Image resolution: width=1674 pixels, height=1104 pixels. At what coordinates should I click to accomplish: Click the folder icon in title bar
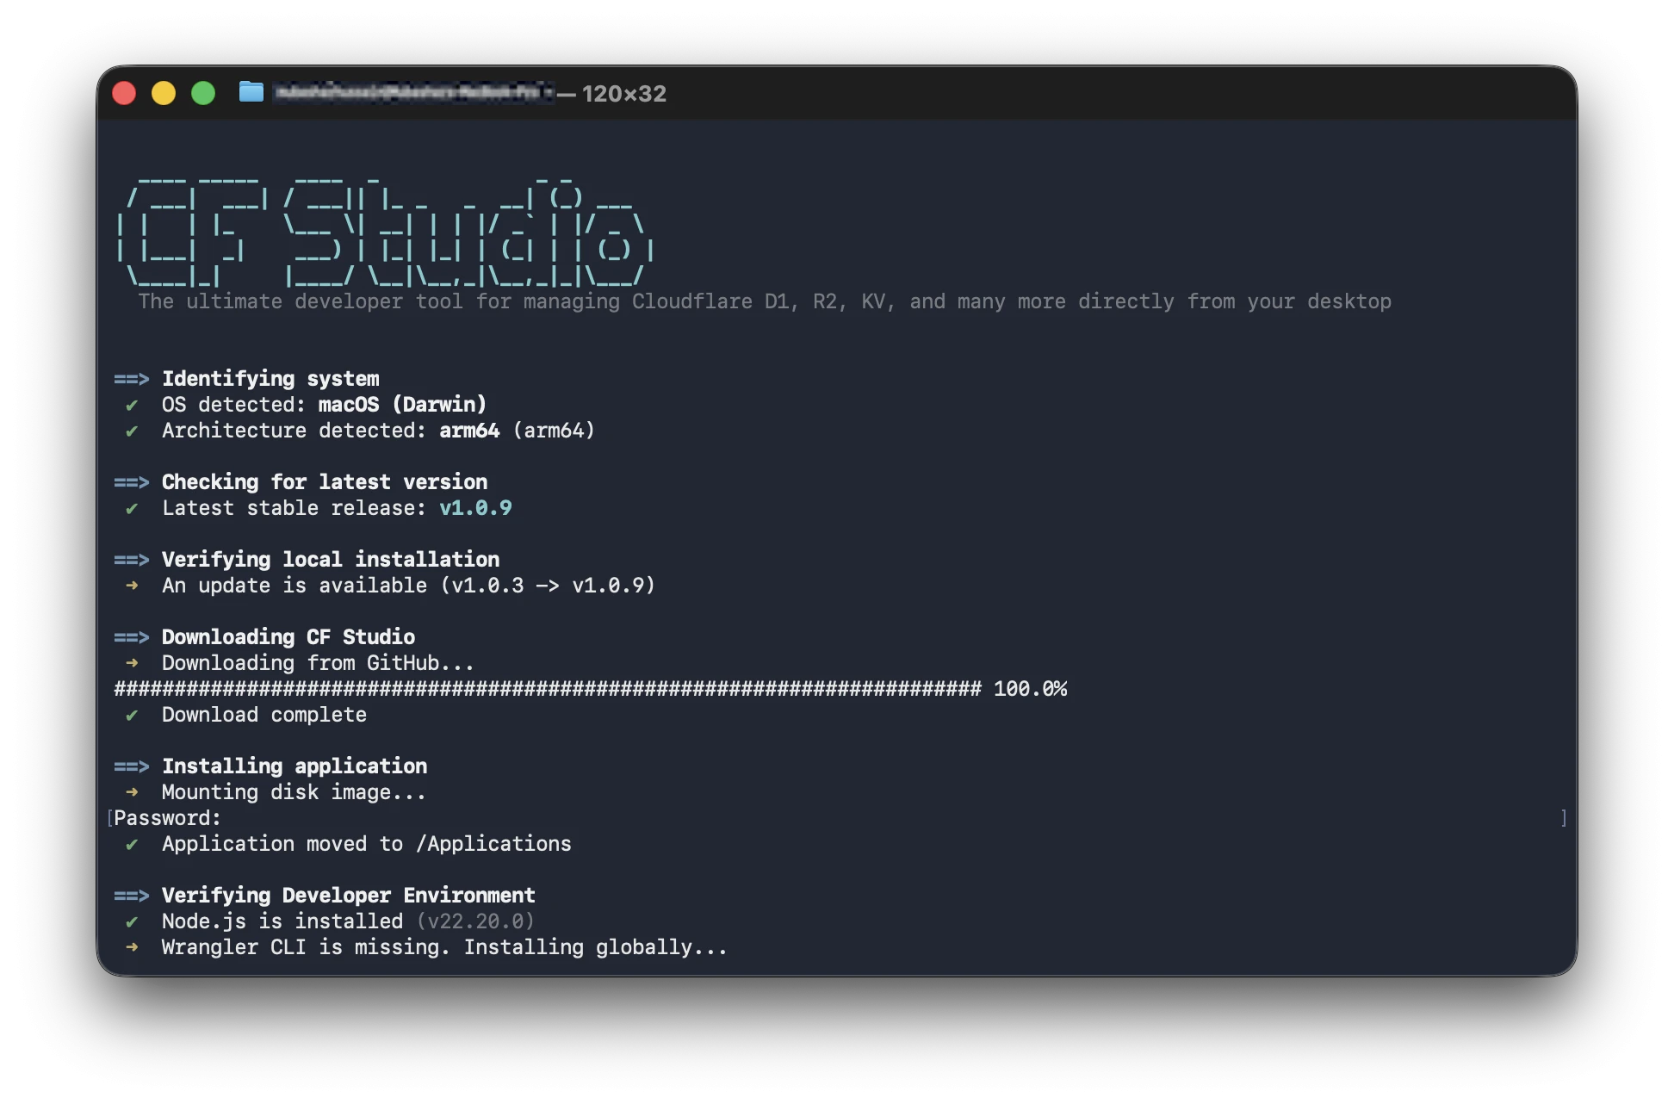pyautogui.click(x=251, y=92)
